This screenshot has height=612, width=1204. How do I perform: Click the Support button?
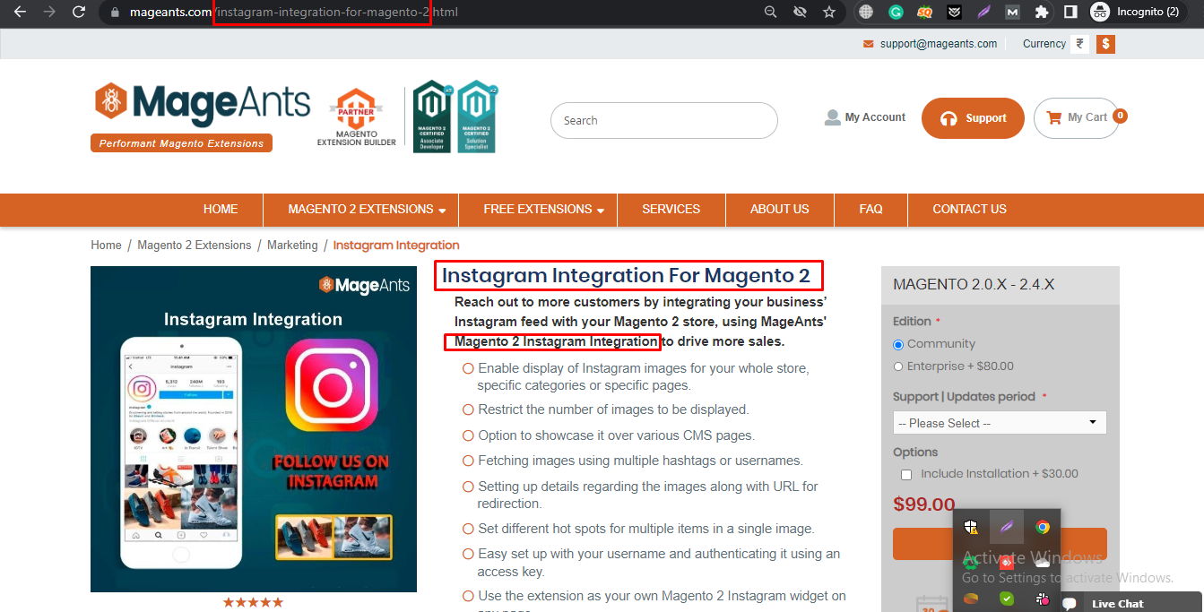click(x=973, y=118)
